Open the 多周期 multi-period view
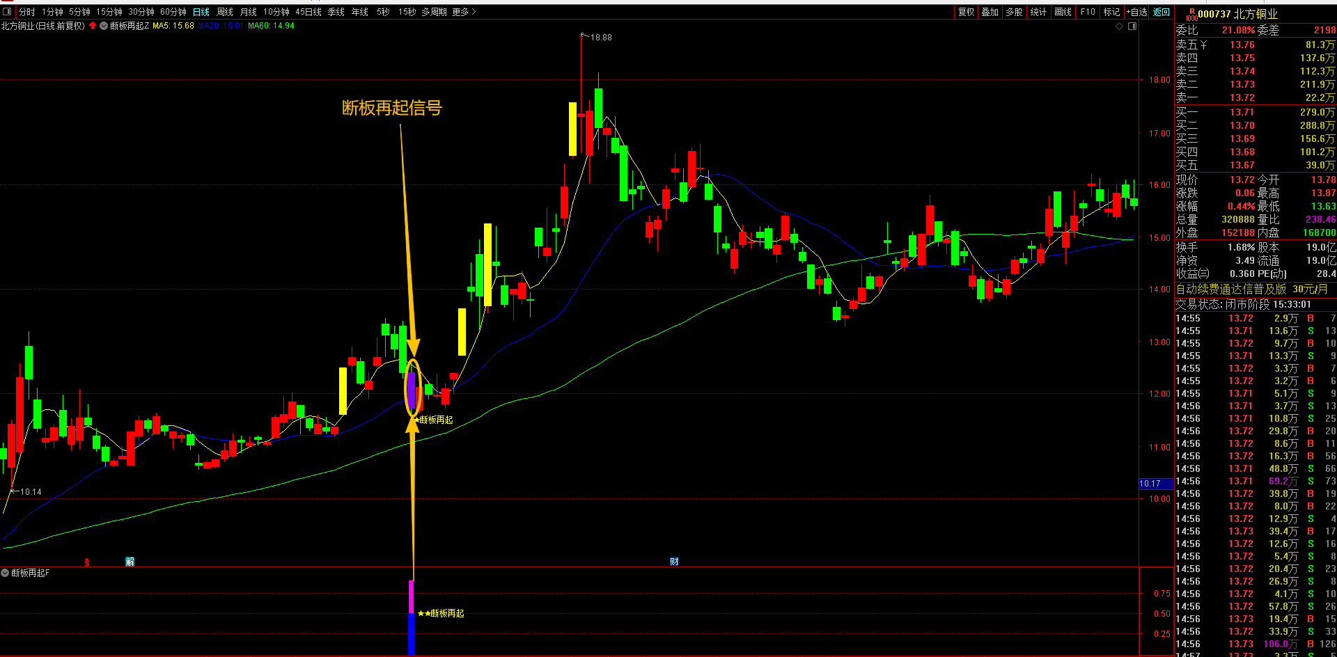 point(434,12)
